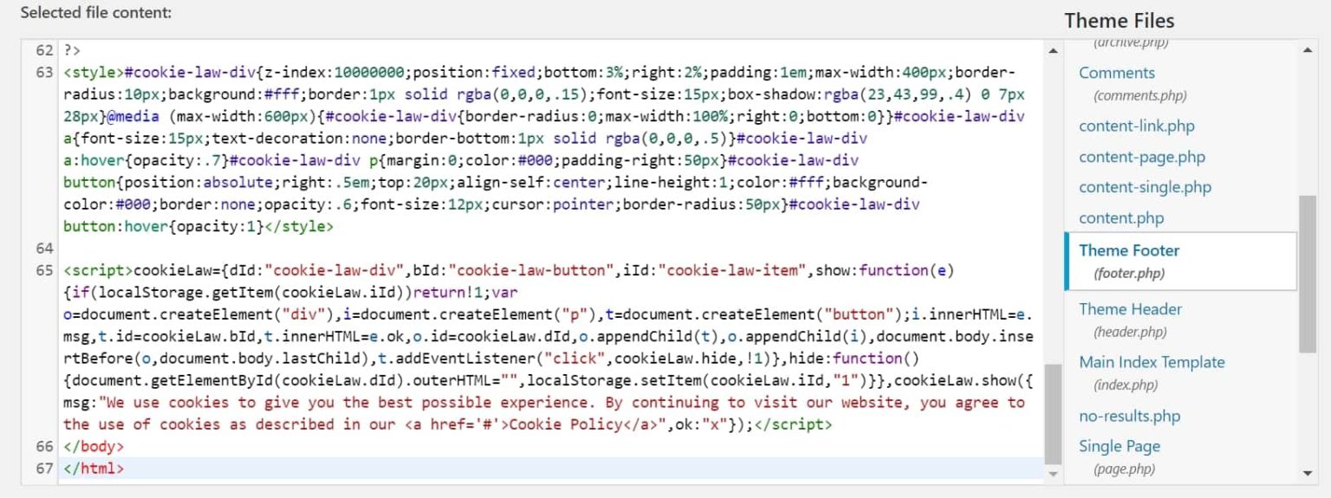Open content-link.php in Theme Files
Screen dimensions: 1331x498
click(x=1136, y=126)
